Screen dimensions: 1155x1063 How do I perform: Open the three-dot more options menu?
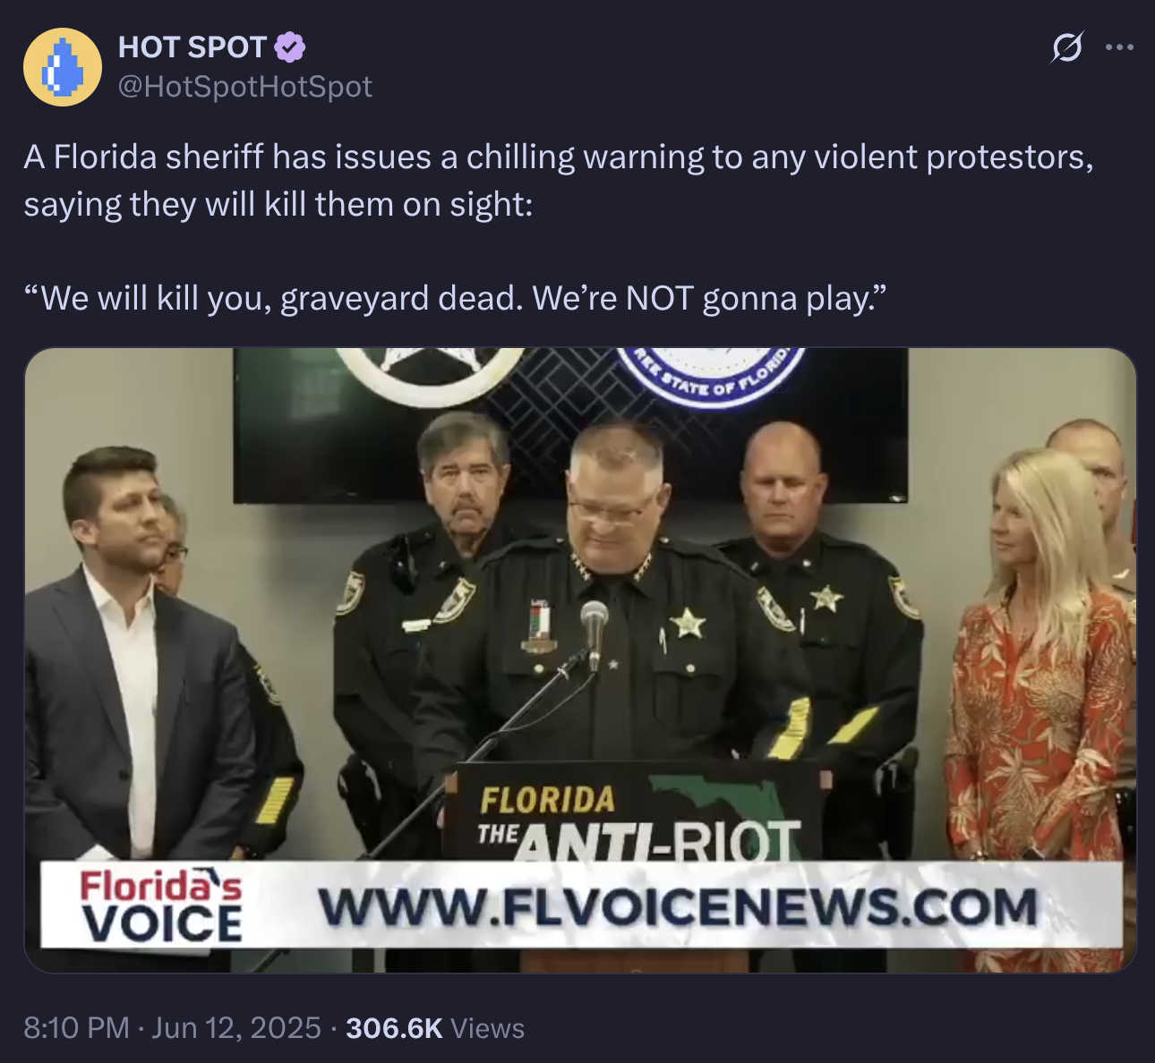1119,47
